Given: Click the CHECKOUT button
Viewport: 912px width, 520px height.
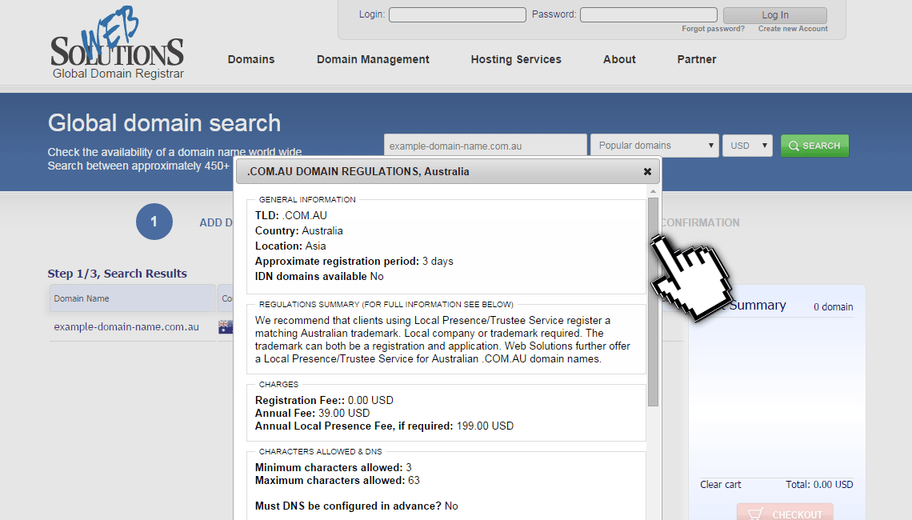Looking at the screenshot, I should [786, 513].
